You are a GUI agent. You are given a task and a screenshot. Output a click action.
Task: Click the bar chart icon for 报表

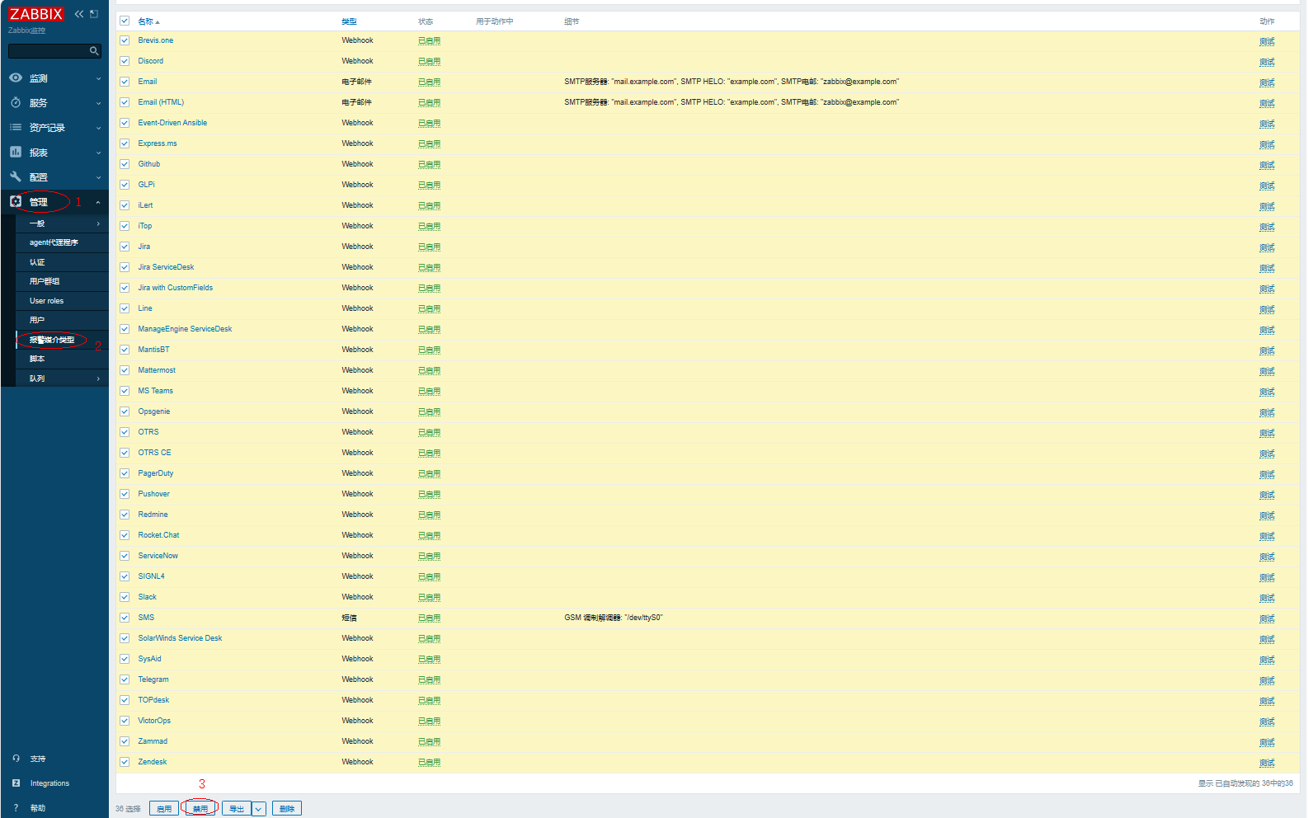pyautogui.click(x=16, y=152)
